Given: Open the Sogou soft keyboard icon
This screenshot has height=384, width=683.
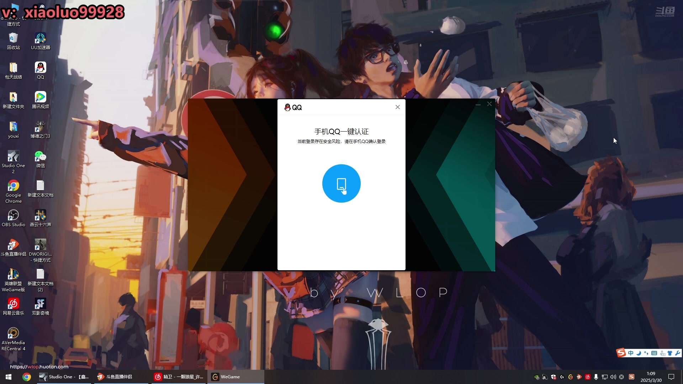Looking at the screenshot, I should 654,353.
